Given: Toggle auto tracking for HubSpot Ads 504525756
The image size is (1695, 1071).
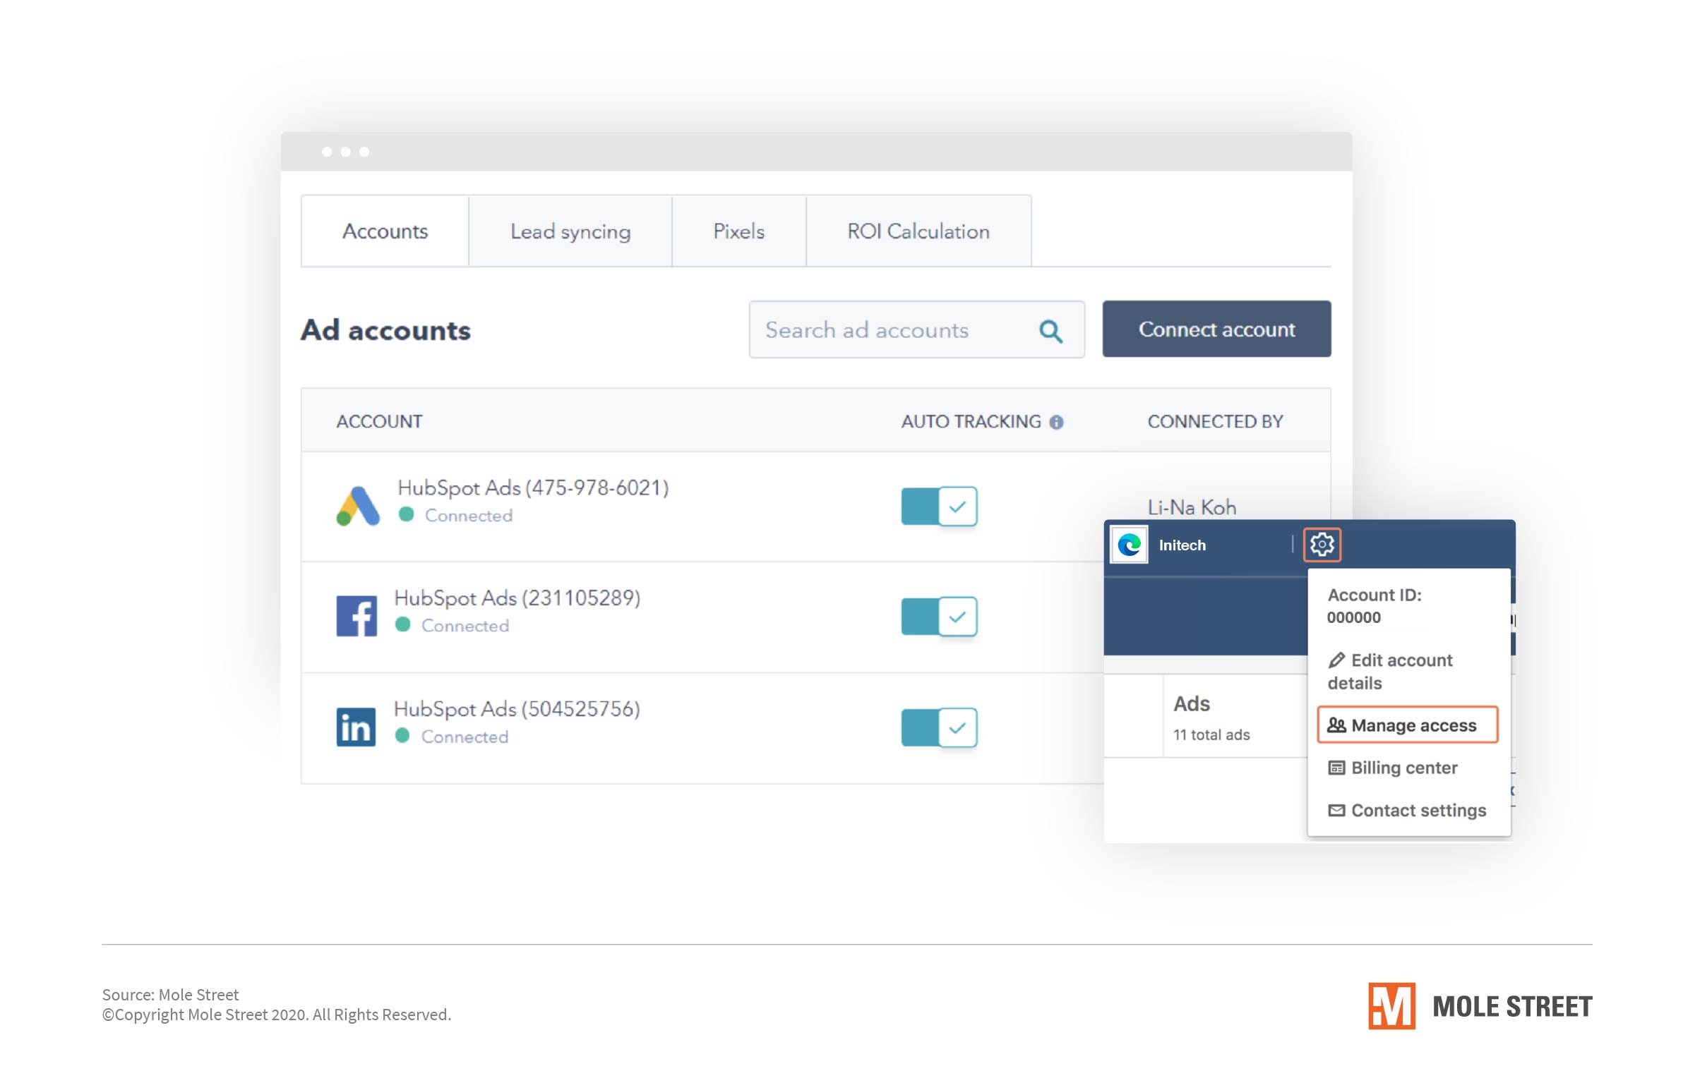Looking at the screenshot, I should 940,725.
